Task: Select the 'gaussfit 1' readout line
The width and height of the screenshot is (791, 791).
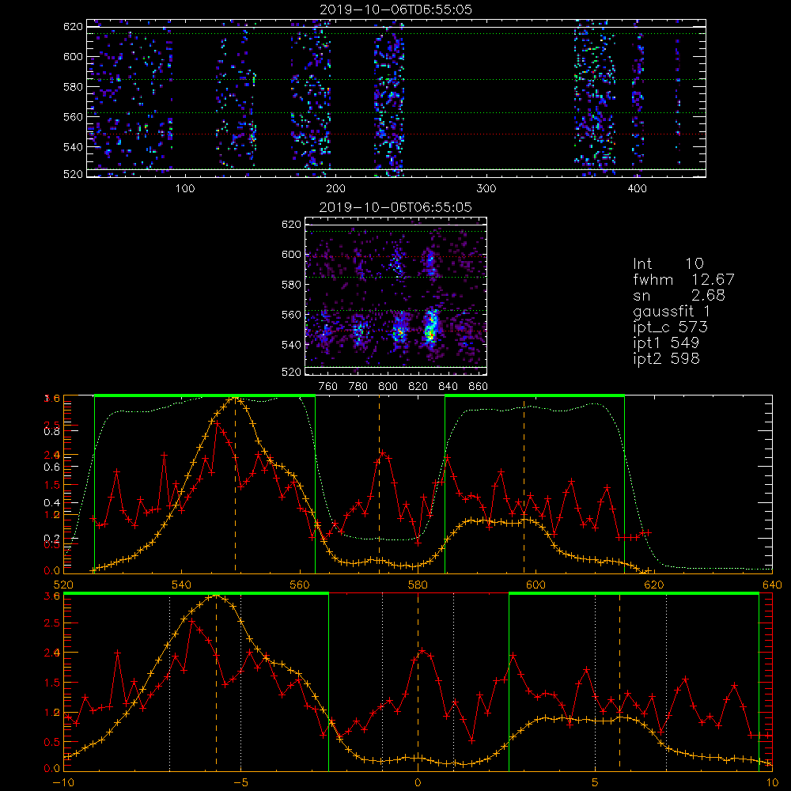Action: coord(672,312)
